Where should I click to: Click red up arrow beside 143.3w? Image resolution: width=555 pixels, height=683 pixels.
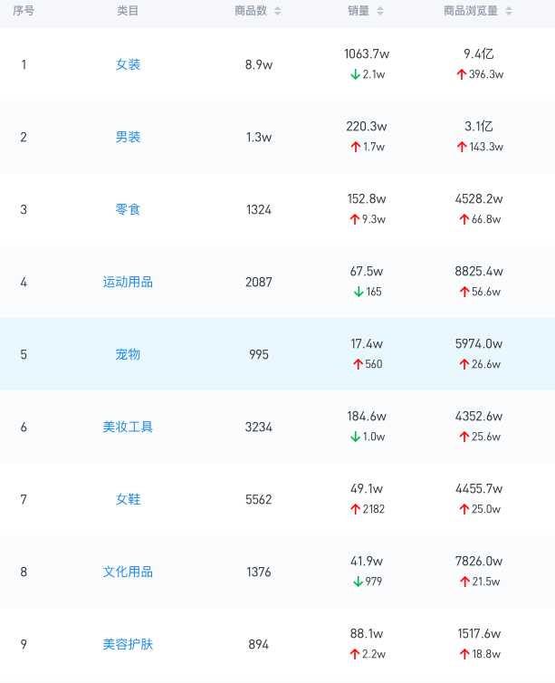tap(462, 147)
